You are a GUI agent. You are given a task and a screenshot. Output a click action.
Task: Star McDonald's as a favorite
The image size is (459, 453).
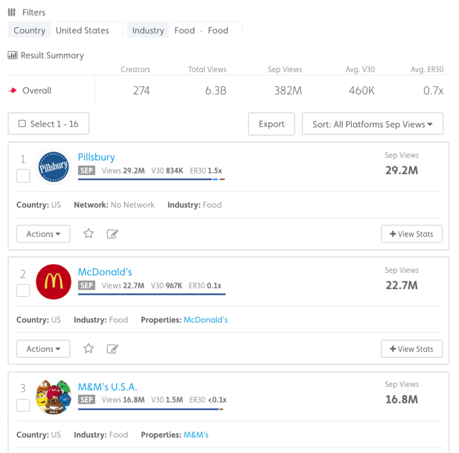pyautogui.click(x=88, y=349)
